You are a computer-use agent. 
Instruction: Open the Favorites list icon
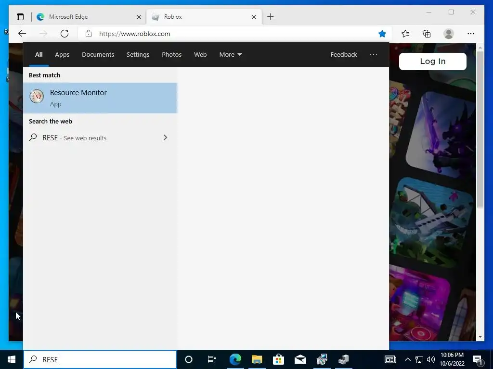tap(405, 34)
